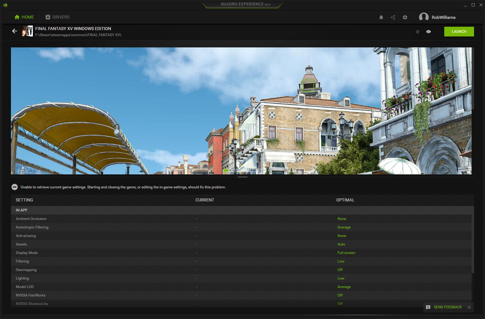The height and width of the screenshot is (319, 485).
Task: Click the Final Fantasy XV game icon
Action: [27, 31]
